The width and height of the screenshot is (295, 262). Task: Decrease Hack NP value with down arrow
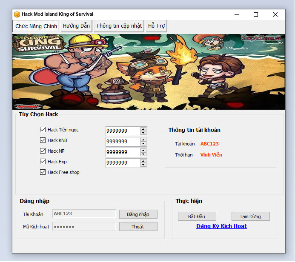pyautogui.click(x=143, y=154)
